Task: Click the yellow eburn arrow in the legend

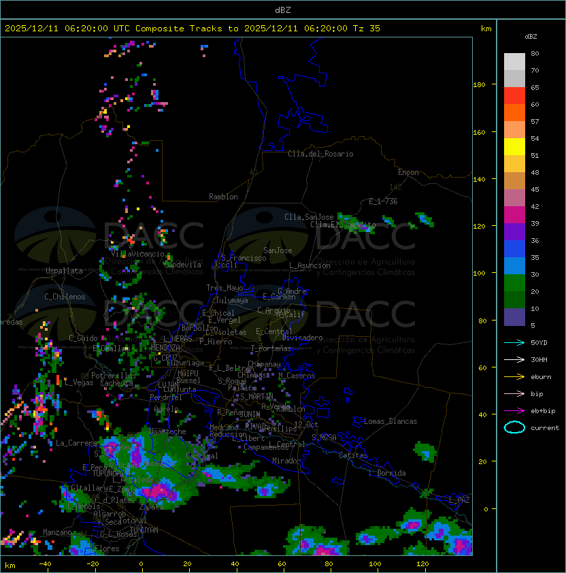Action: tap(514, 377)
